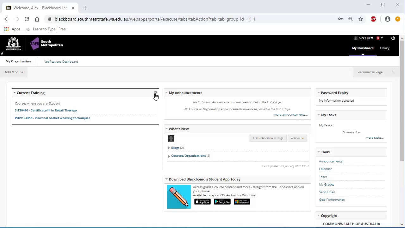
Task: Open the Notifications Dashboard tab
Action: click(x=61, y=62)
